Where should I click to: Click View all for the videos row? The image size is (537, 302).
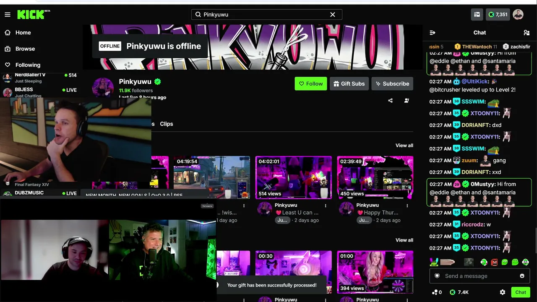404,146
